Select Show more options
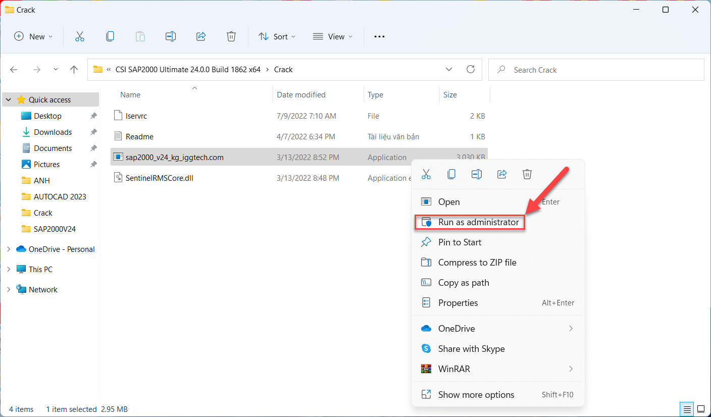Screen dimensions: 711x417 498,395
